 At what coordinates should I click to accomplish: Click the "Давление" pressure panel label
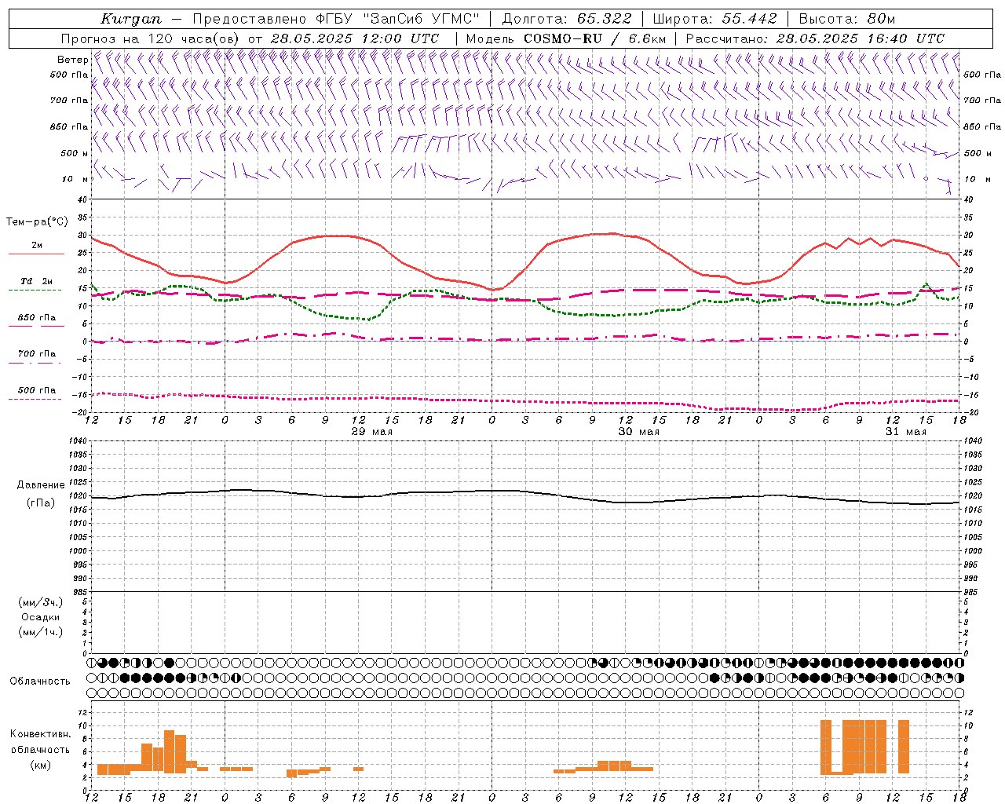point(41,485)
